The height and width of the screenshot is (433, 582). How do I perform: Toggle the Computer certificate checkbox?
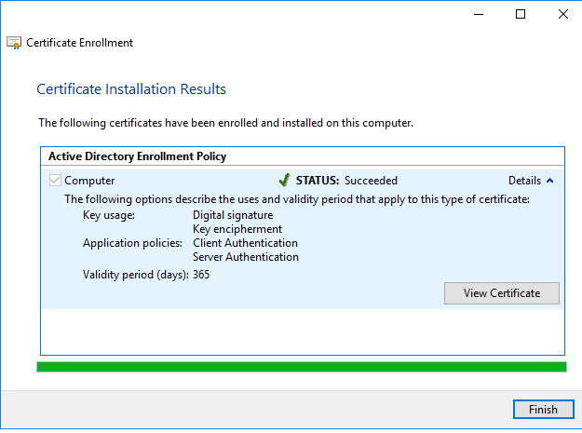tap(55, 181)
